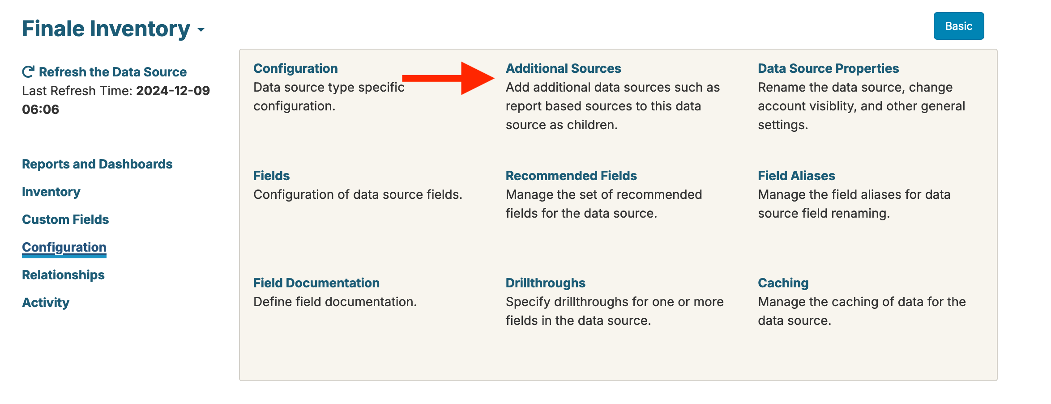Open Field Aliases settings

(x=796, y=176)
